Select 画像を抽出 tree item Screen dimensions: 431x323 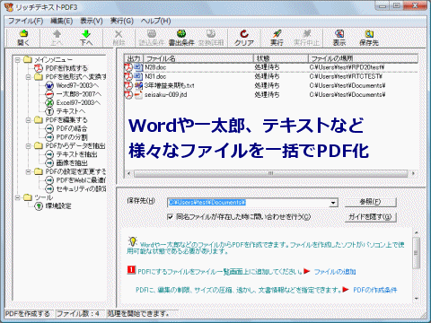coord(72,163)
